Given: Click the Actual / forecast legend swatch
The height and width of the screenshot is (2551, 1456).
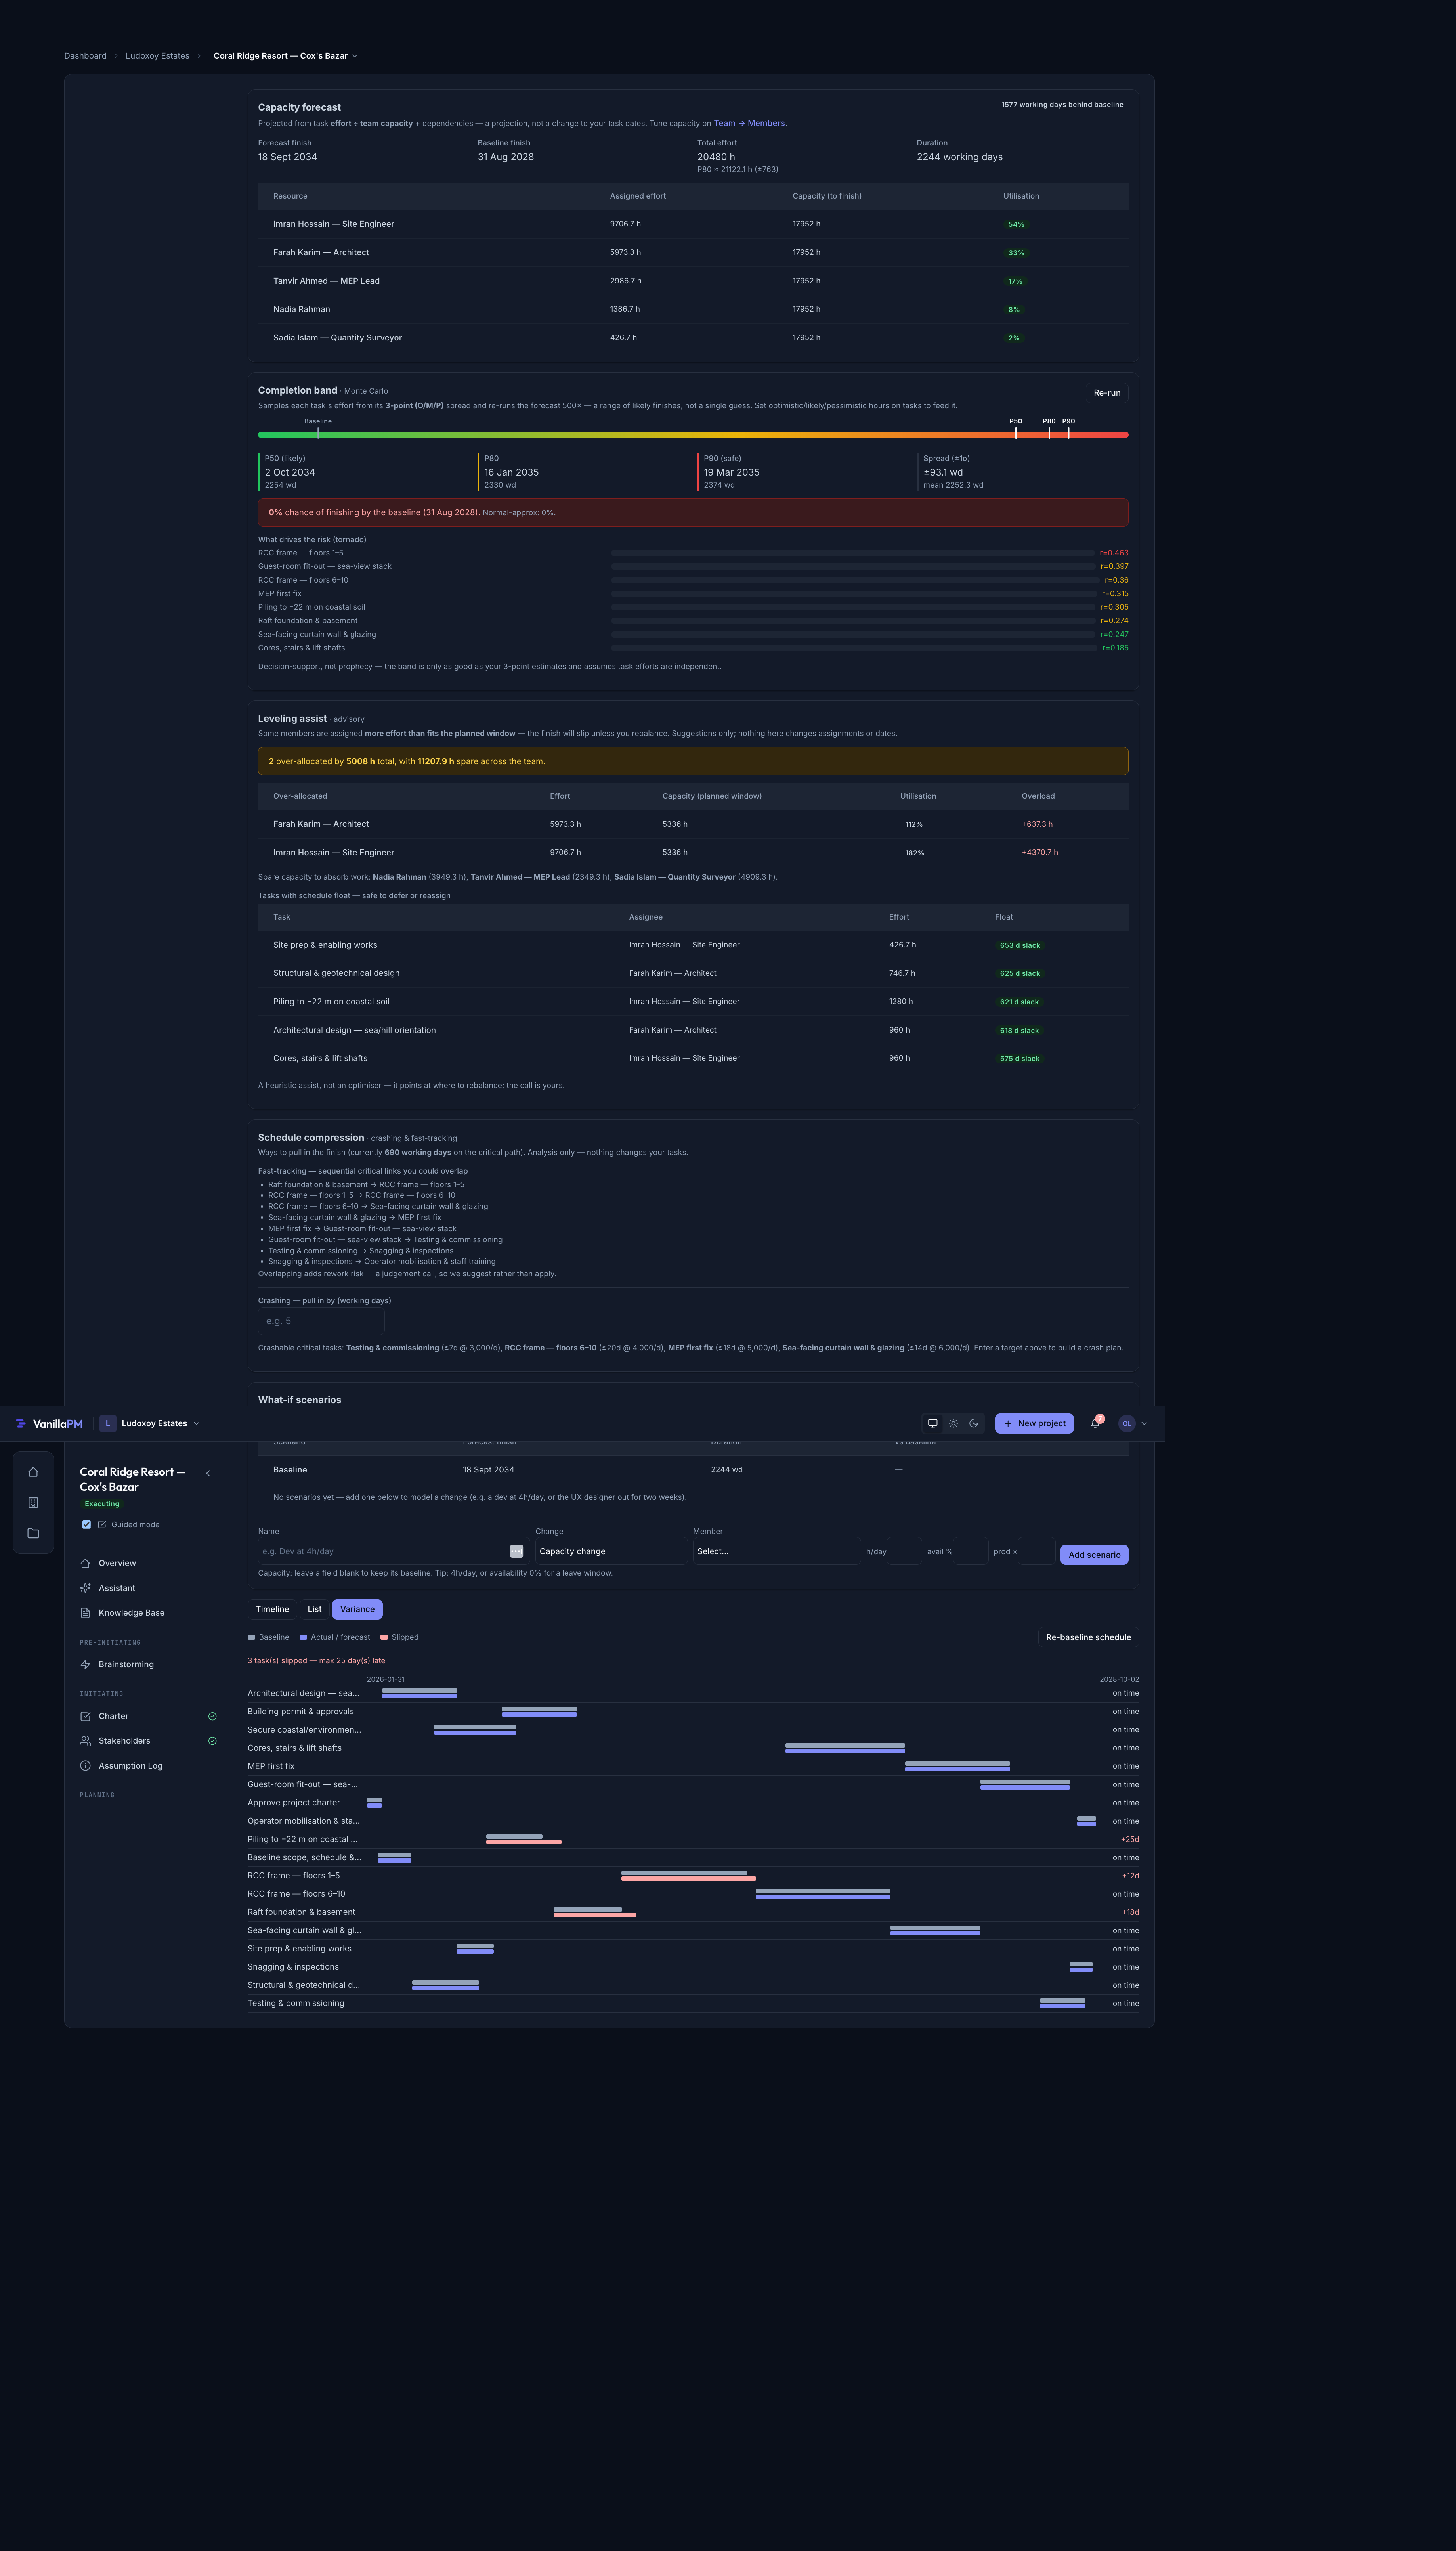Looking at the screenshot, I should (x=303, y=1637).
